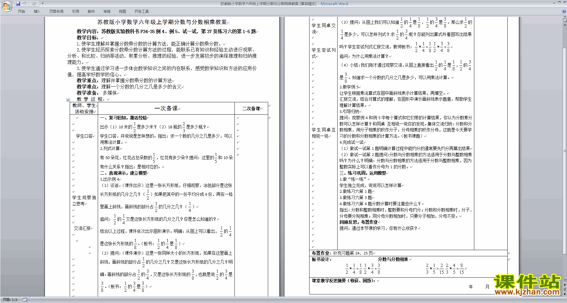Click the 教学准备: 多媒体 line
This screenshot has height=303, width=567.
coord(97,93)
